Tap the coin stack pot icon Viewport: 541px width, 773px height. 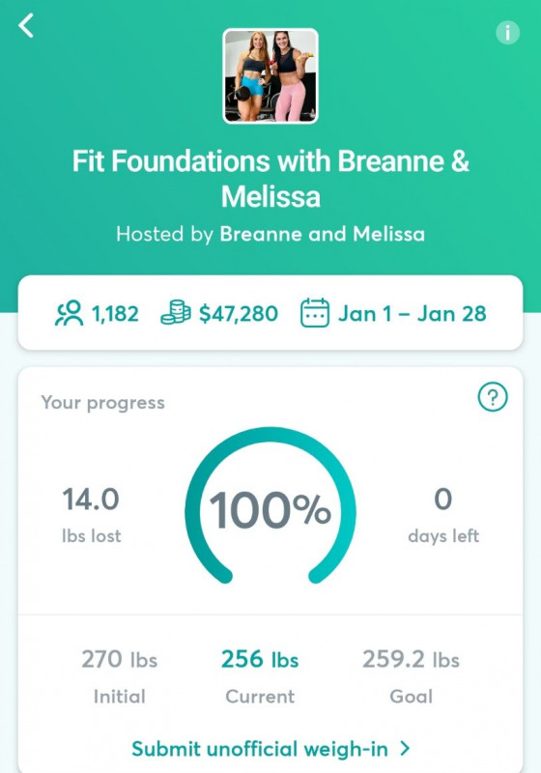coord(176,313)
